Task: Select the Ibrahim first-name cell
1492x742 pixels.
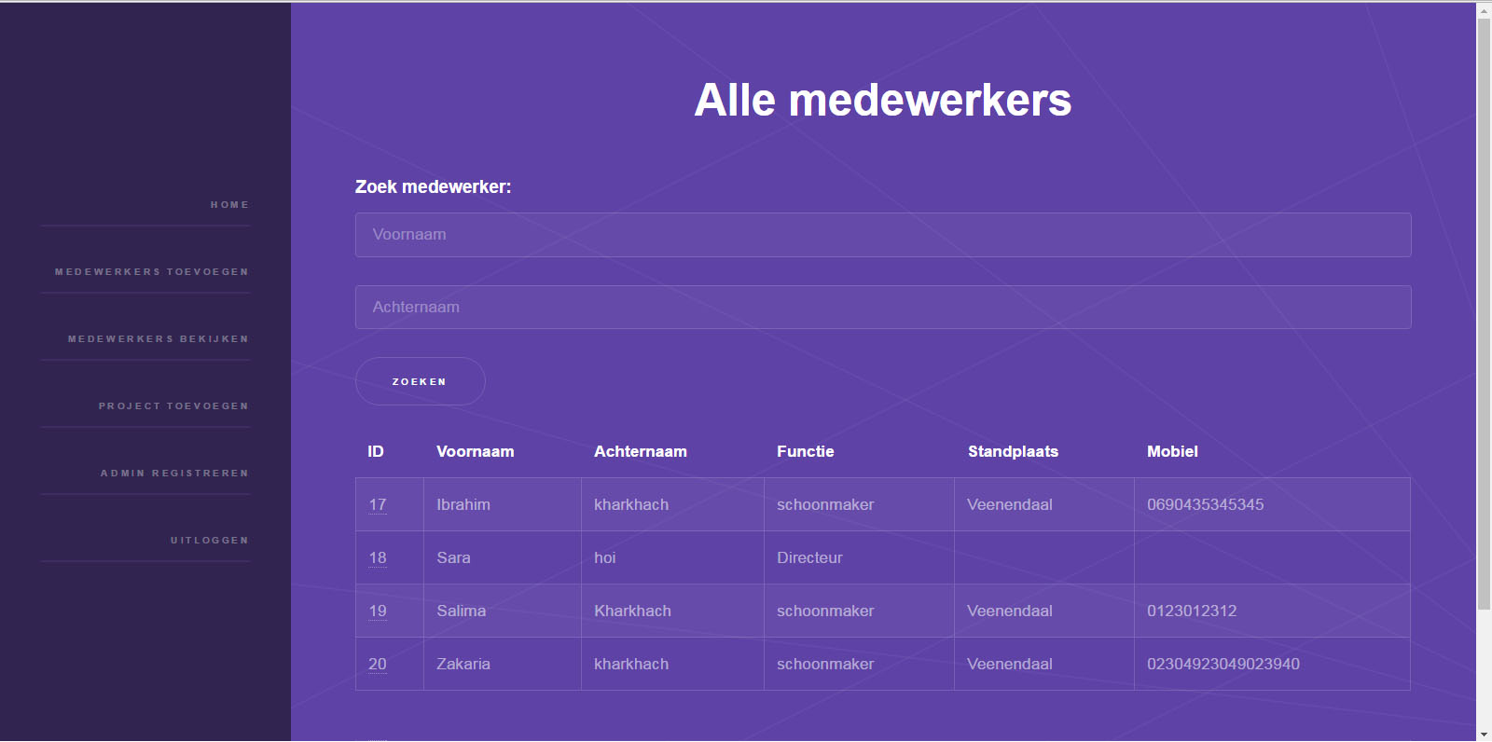Action: click(x=503, y=505)
